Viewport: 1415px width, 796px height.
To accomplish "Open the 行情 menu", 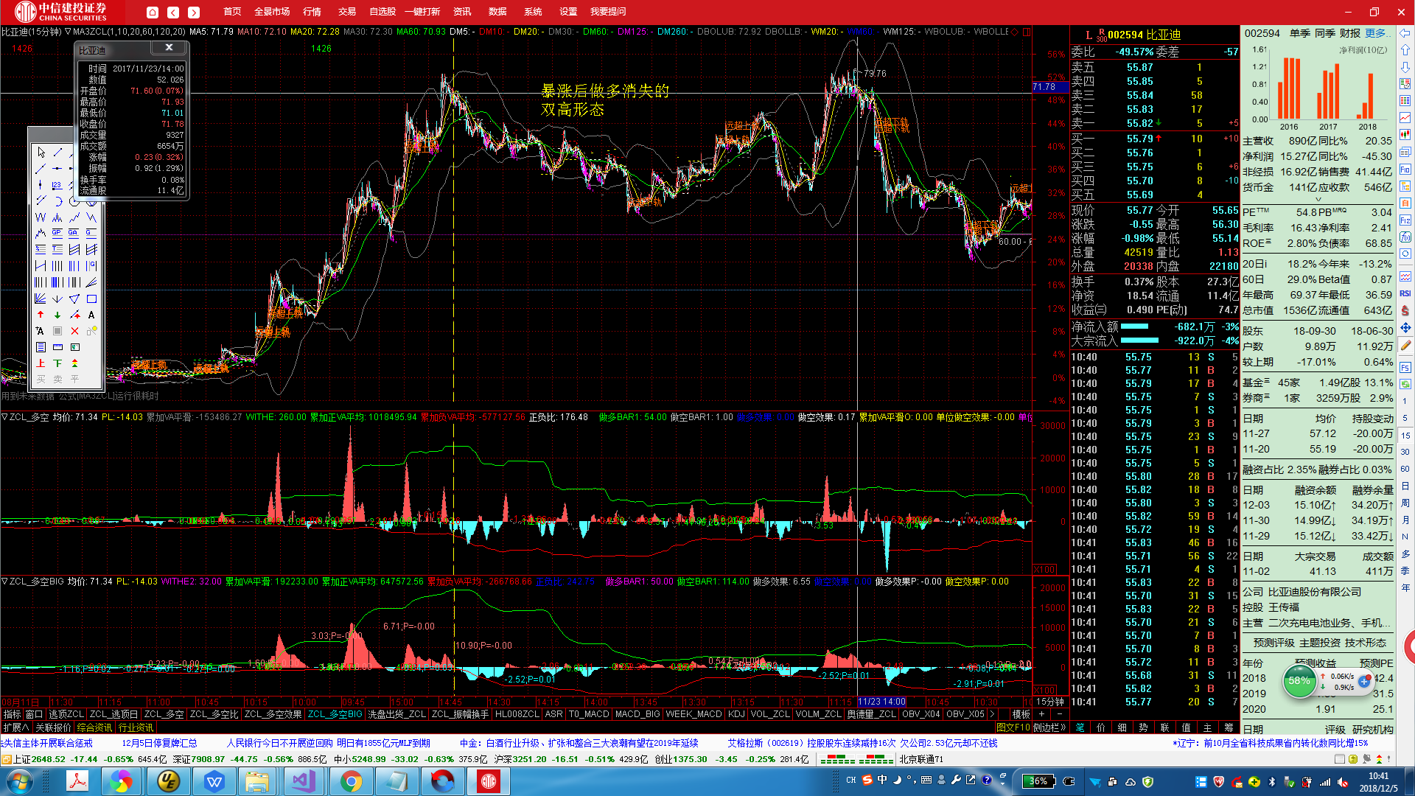I will coord(312,12).
